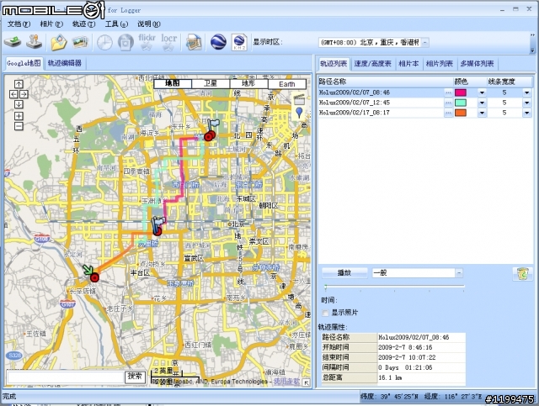
Task: Switch to the 速度/高度表 tab
Action: click(372, 64)
